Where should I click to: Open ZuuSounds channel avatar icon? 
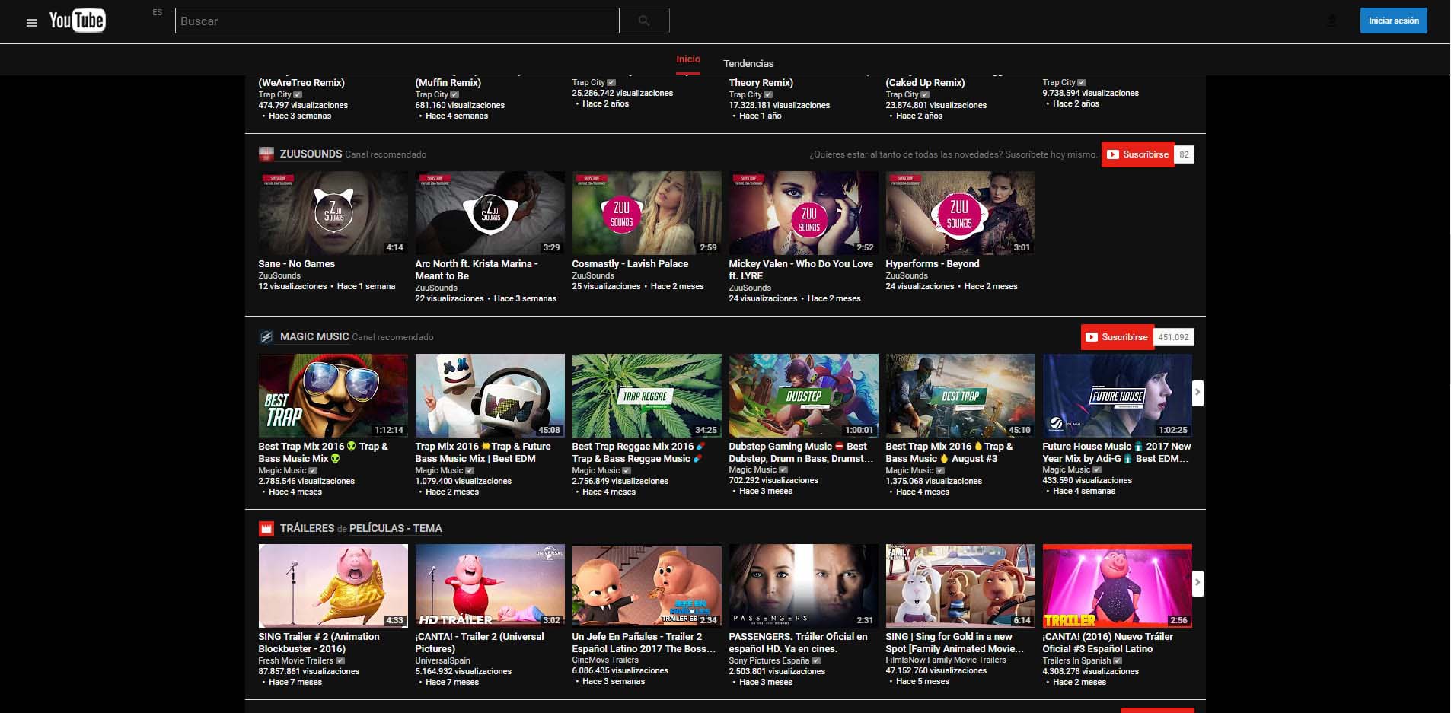pyautogui.click(x=266, y=154)
